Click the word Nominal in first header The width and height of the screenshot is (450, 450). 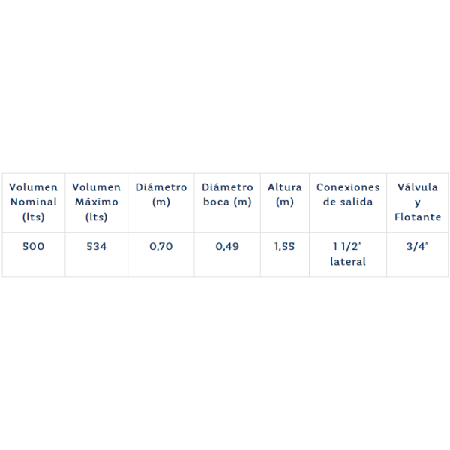33,202
